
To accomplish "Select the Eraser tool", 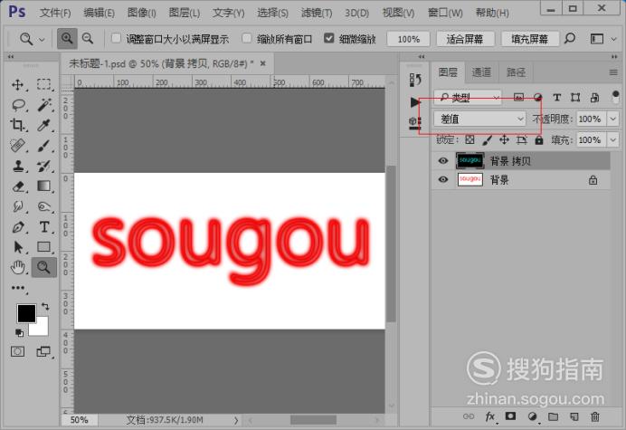I will pos(18,186).
